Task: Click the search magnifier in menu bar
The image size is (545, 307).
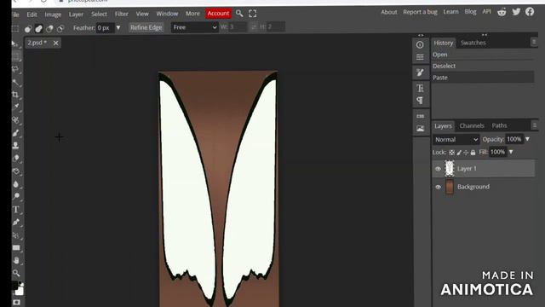Action: pos(239,14)
